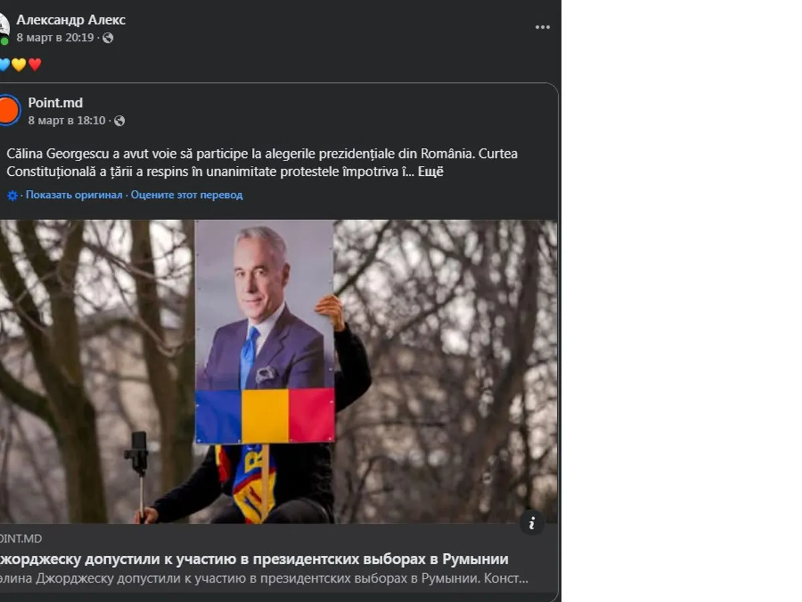Click the 8 март в 20:19 timestamp
This screenshot has width=802, height=602.
coord(55,38)
